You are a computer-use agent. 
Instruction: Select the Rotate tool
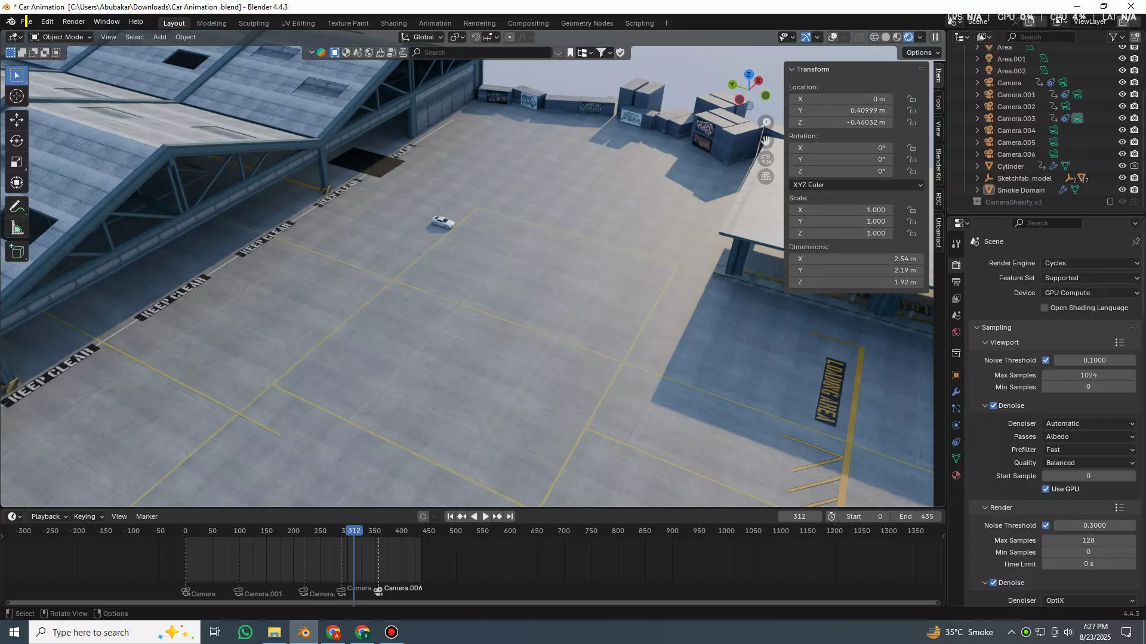(x=17, y=141)
